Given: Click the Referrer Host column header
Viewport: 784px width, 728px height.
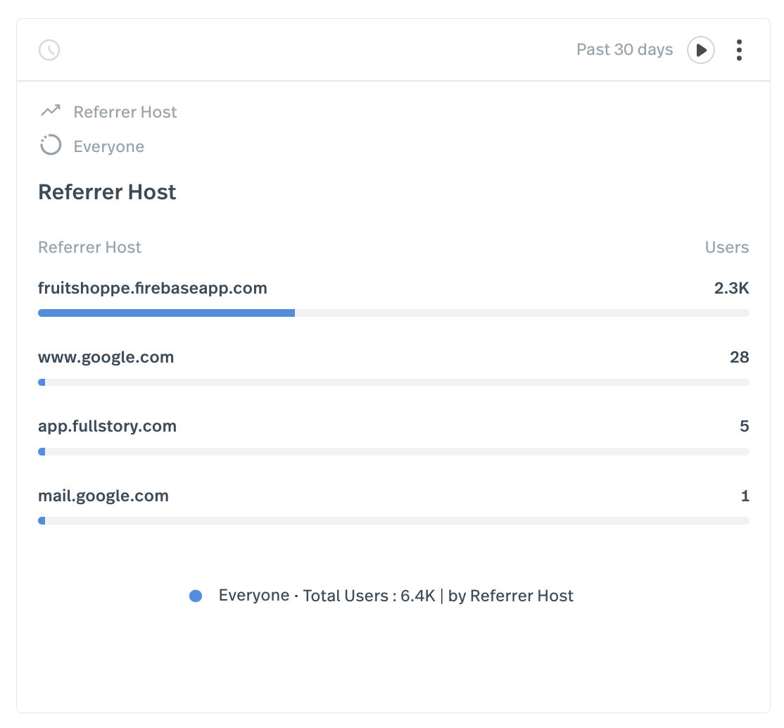Looking at the screenshot, I should click(89, 247).
